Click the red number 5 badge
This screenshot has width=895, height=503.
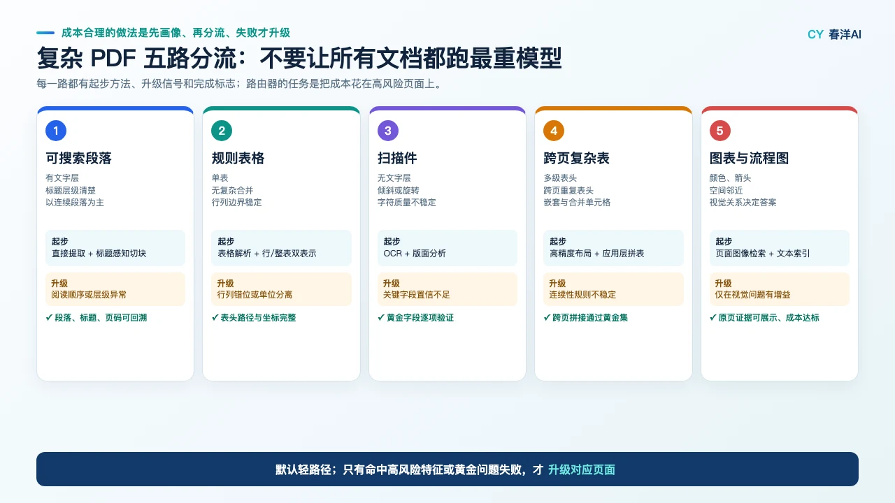[719, 131]
